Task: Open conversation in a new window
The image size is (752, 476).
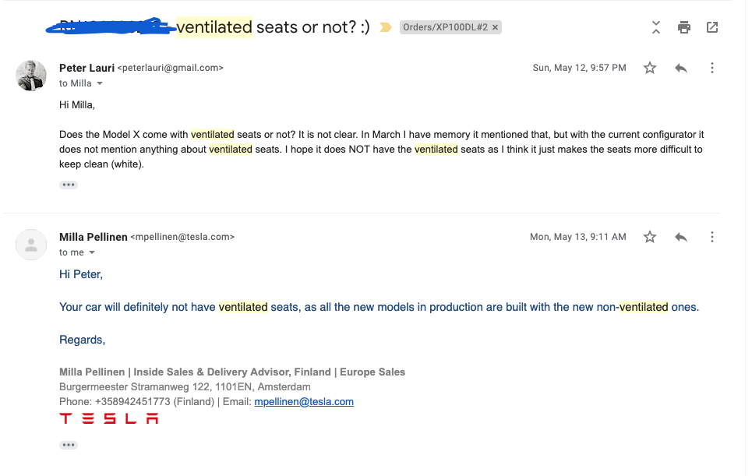Action: pyautogui.click(x=712, y=27)
